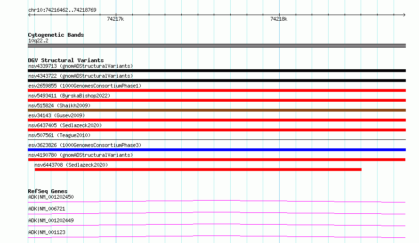
Task: Select the RefSeq Genes track title
Action: pyautogui.click(x=48, y=191)
